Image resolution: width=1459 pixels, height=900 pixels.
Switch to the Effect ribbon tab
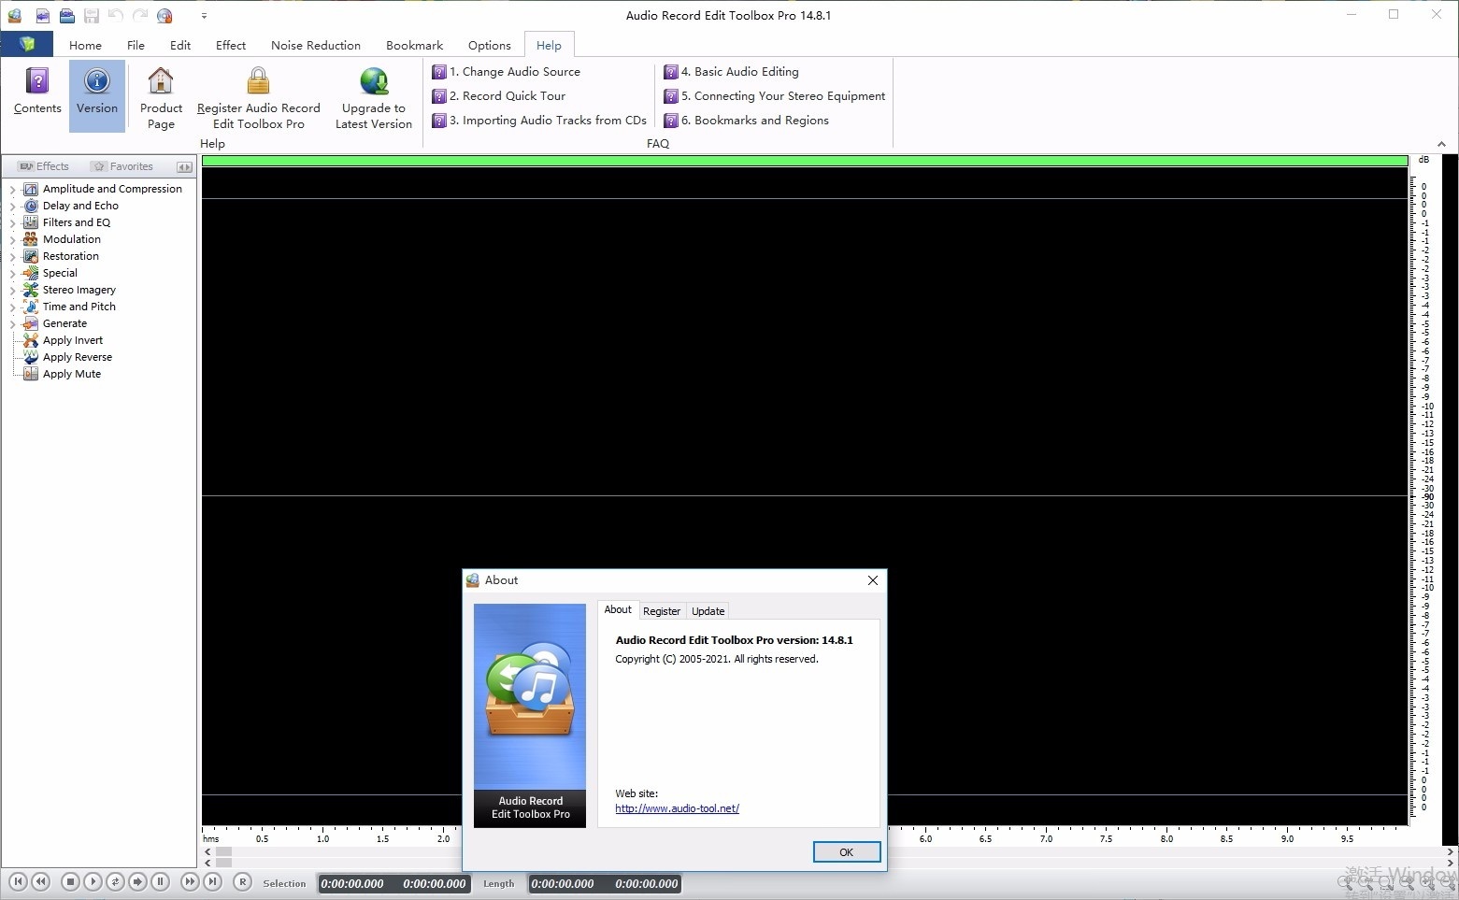[231, 45]
